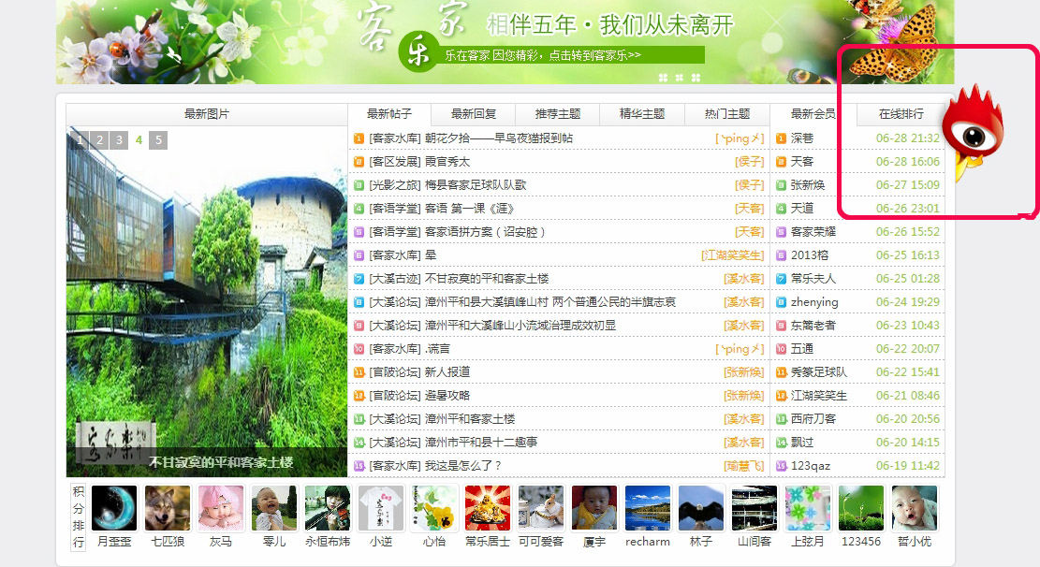Click 小逆's white T-shirt avatar
The image size is (1040, 567).
click(x=381, y=508)
